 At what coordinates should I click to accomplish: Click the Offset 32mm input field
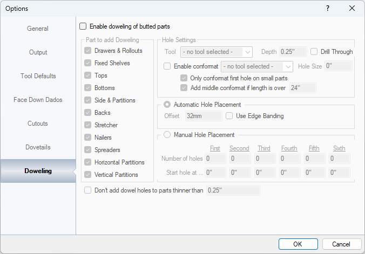[202, 116]
